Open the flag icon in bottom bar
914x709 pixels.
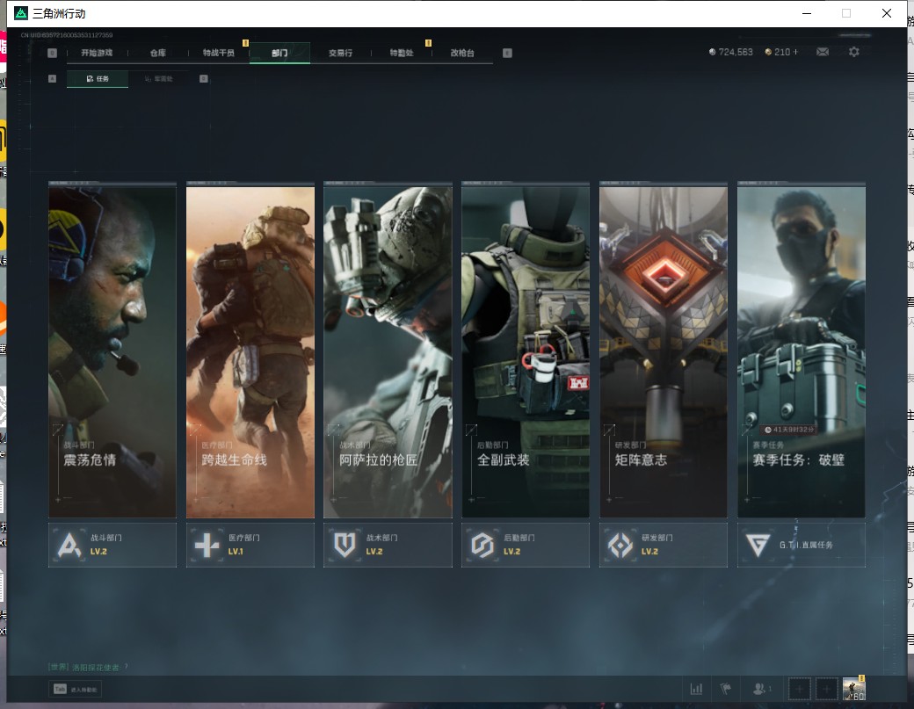tap(726, 689)
